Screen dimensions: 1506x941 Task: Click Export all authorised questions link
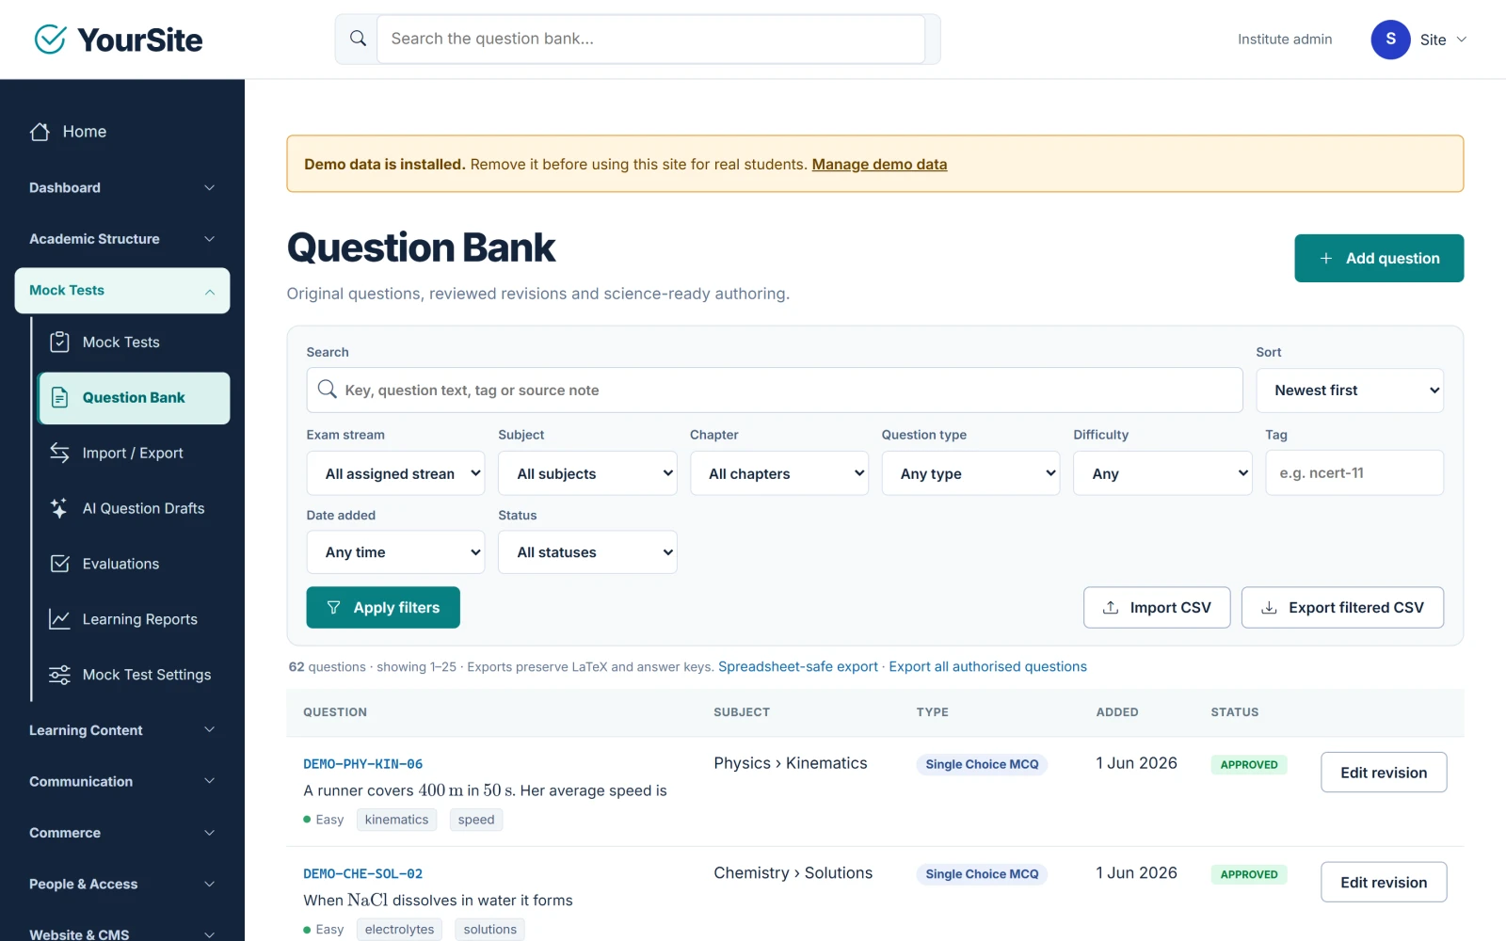pyautogui.click(x=988, y=667)
